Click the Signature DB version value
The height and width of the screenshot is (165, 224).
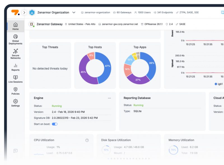(75, 118)
